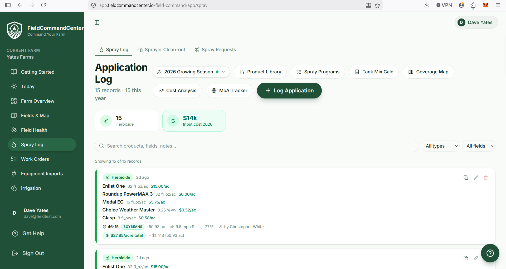506x269 pixels.
Task: Click the D avatar beside Dave Yates in sidebar
Action: coord(14,213)
